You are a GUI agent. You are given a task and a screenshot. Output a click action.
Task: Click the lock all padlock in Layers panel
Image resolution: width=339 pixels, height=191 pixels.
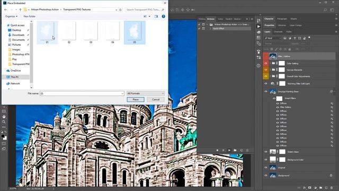(x=290, y=49)
